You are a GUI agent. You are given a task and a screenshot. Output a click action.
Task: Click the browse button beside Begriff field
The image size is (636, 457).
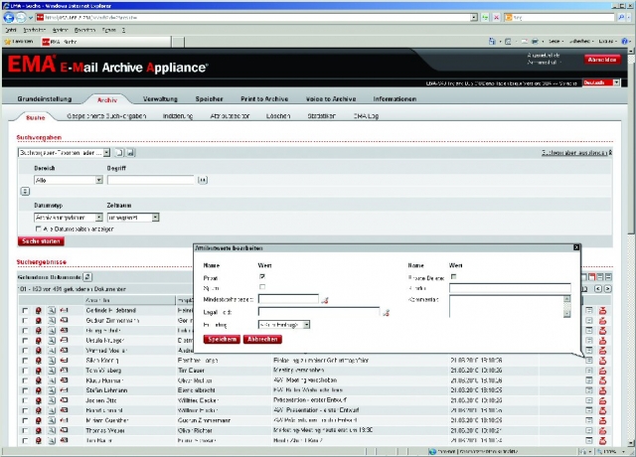pos(203,180)
